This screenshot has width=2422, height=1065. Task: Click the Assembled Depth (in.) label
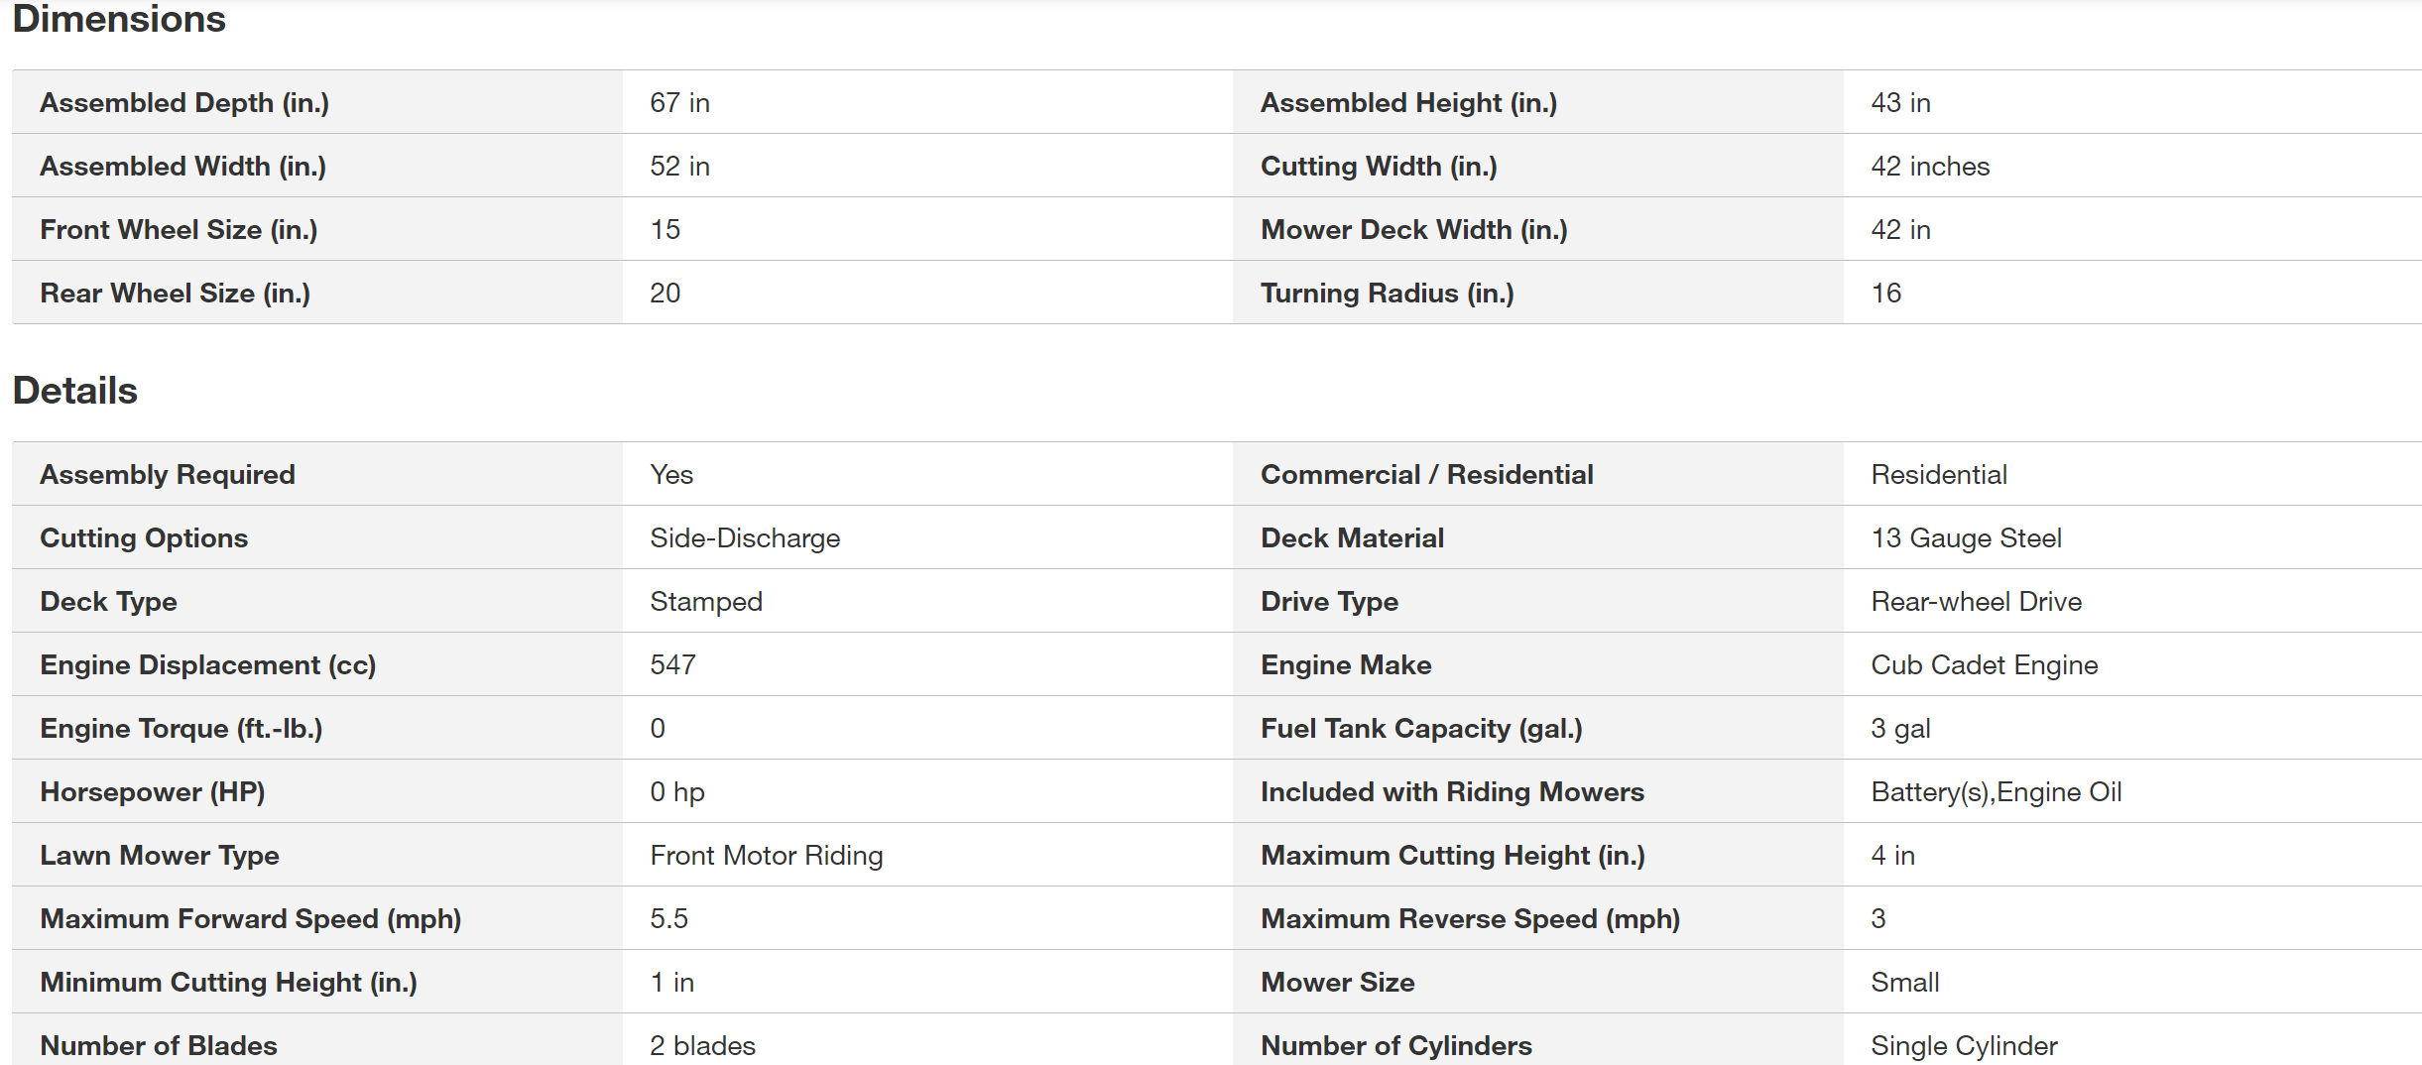[184, 103]
